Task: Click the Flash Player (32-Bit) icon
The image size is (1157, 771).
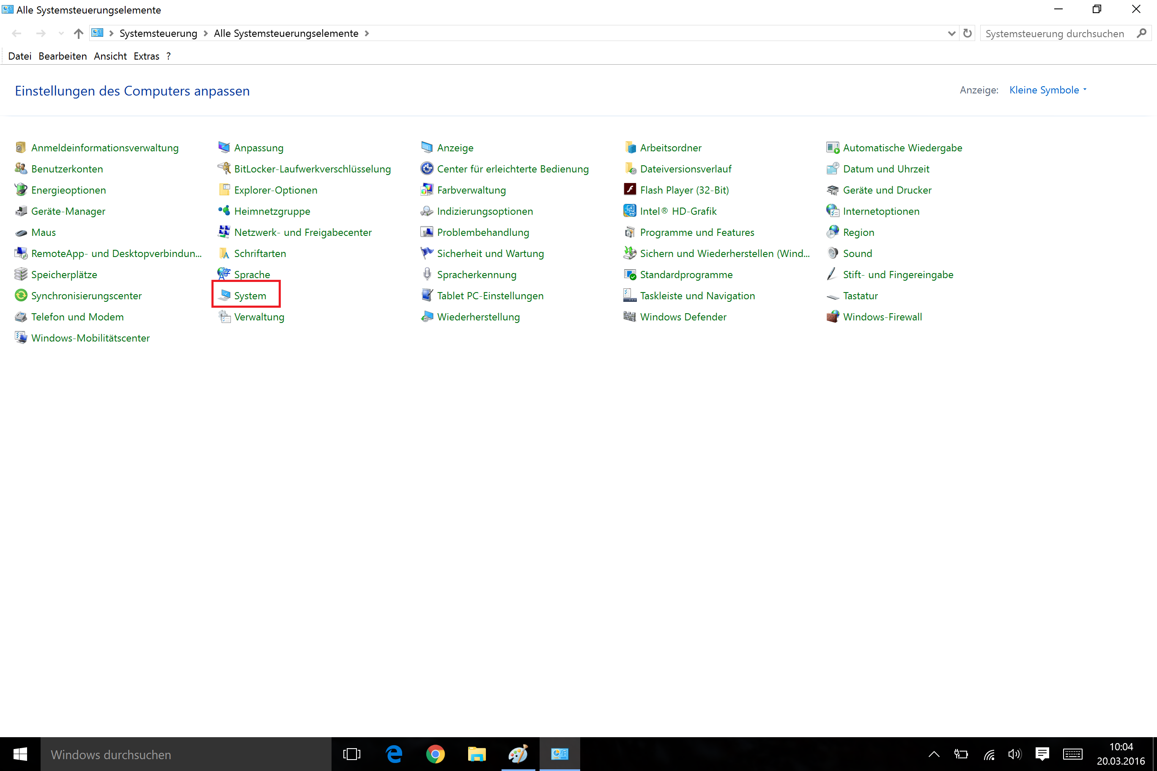Action: point(630,190)
